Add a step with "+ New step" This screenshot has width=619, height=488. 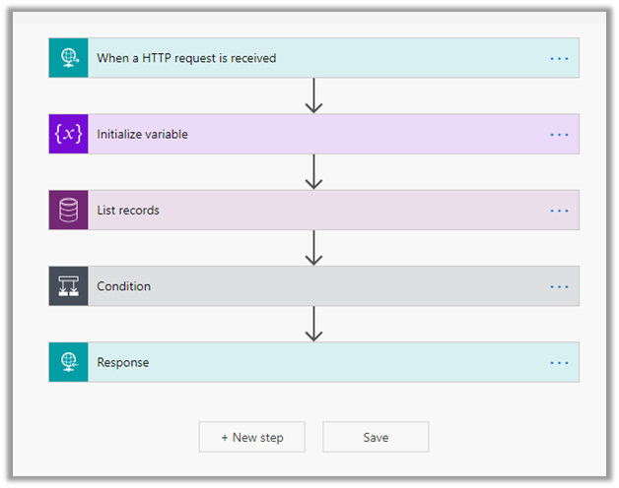click(x=251, y=437)
